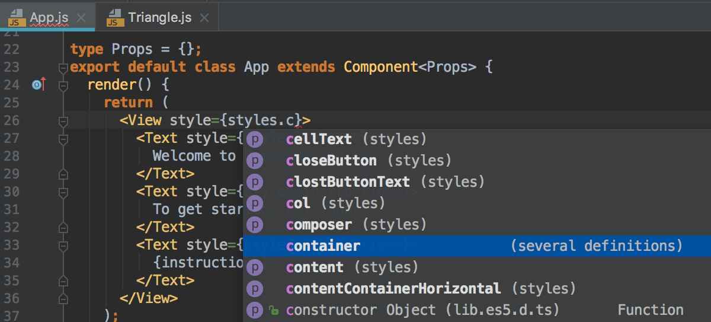The width and height of the screenshot is (711, 322).
Task: Close the Triangle.js editor tab
Action: pyautogui.click(x=204, y=18)
